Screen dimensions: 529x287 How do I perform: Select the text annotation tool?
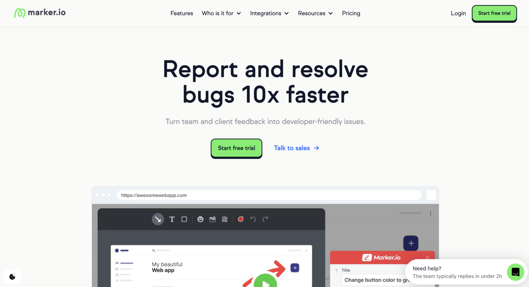[x=172, y=219]
